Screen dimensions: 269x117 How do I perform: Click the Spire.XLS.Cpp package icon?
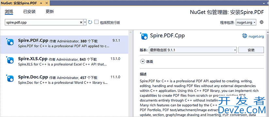tap(10, 60)
